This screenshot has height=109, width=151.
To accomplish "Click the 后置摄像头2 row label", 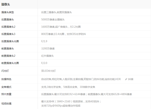I will click(x=8, y=27).
